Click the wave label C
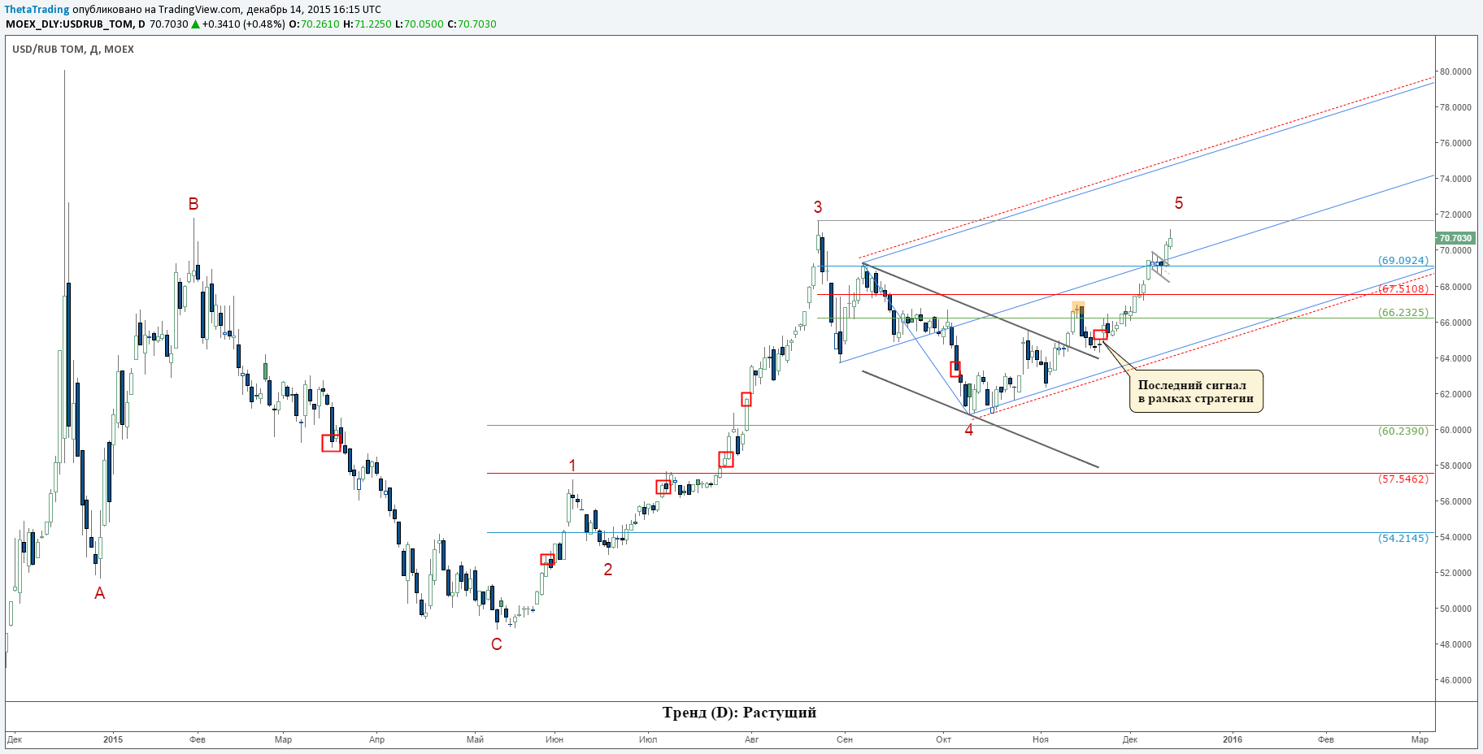 click(497, 644)
